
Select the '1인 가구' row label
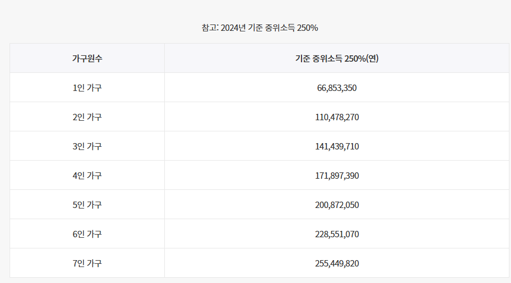(x=87, y=88)
